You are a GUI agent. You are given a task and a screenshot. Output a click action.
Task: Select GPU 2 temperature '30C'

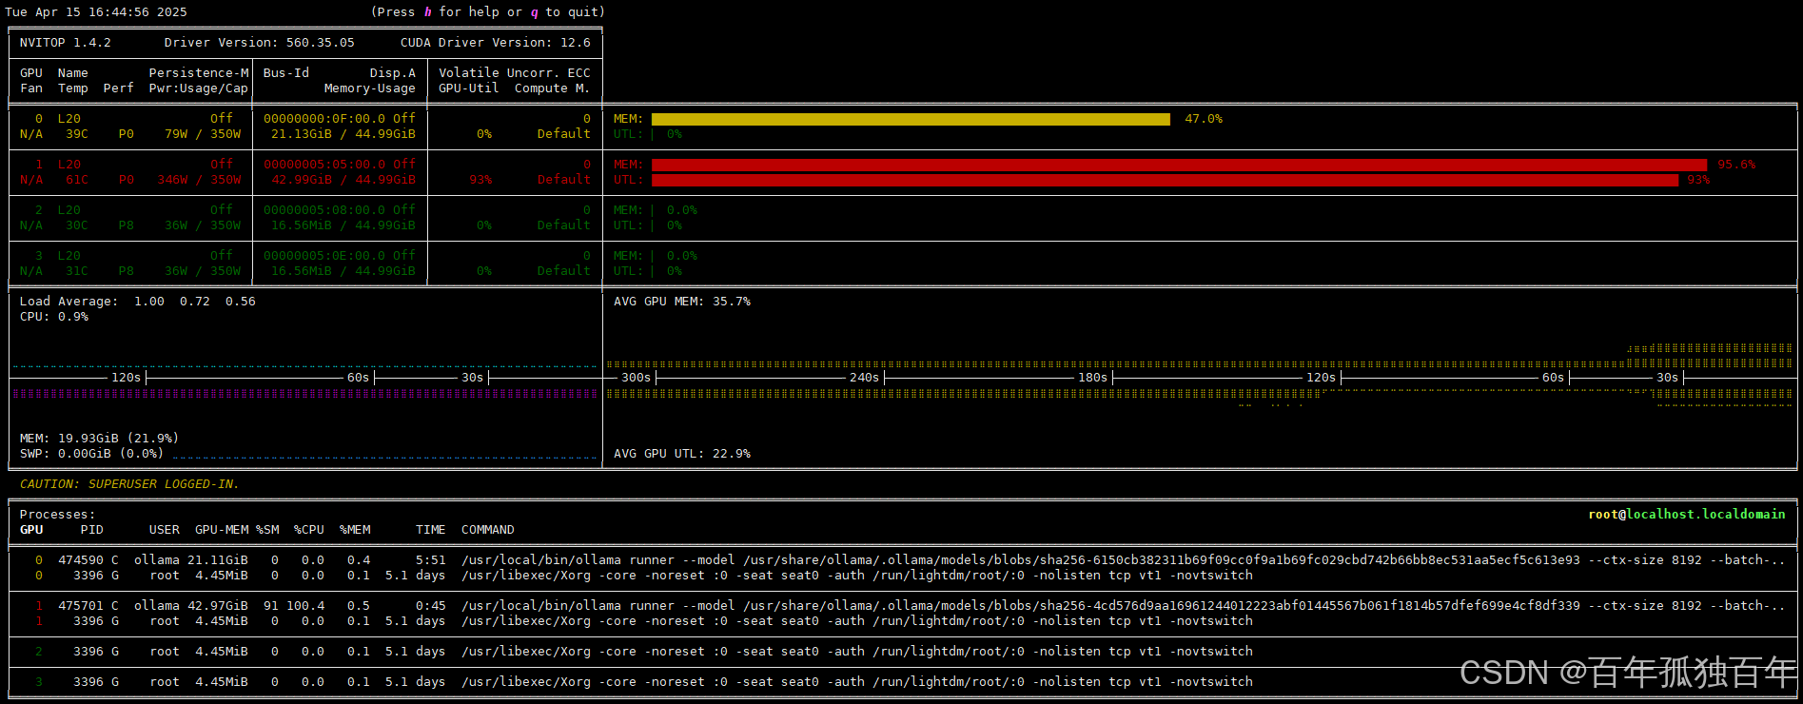pyautogui.click(x=77, y=225)
